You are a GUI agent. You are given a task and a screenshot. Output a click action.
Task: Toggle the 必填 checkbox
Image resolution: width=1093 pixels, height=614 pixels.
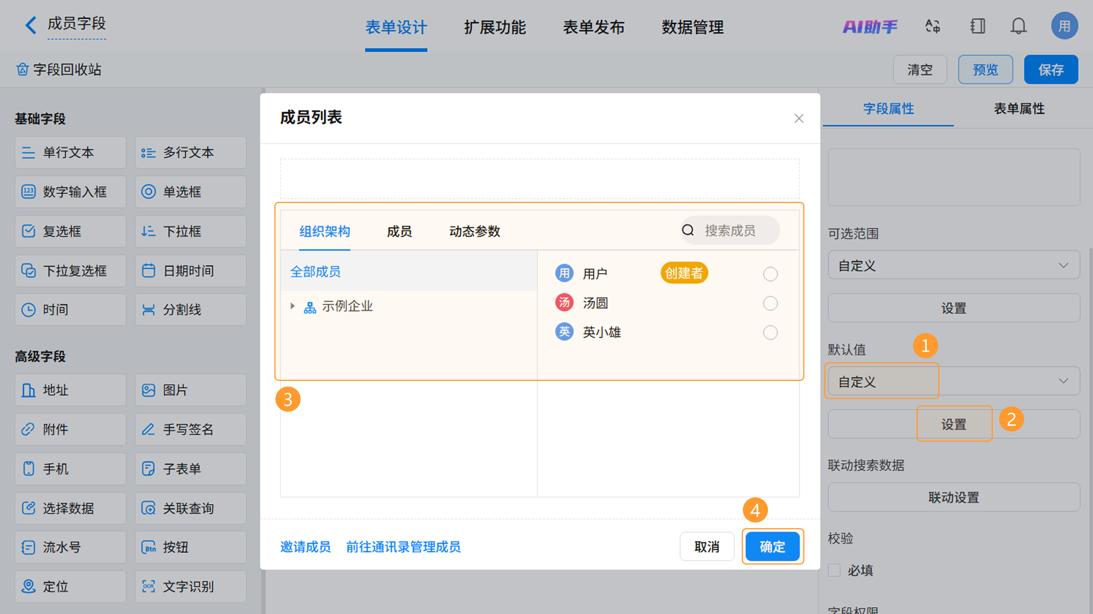coord(834,570)
